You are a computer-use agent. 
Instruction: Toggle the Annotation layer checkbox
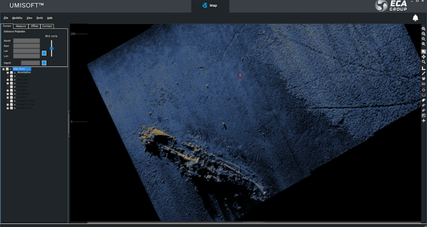(x=11, y=73)
